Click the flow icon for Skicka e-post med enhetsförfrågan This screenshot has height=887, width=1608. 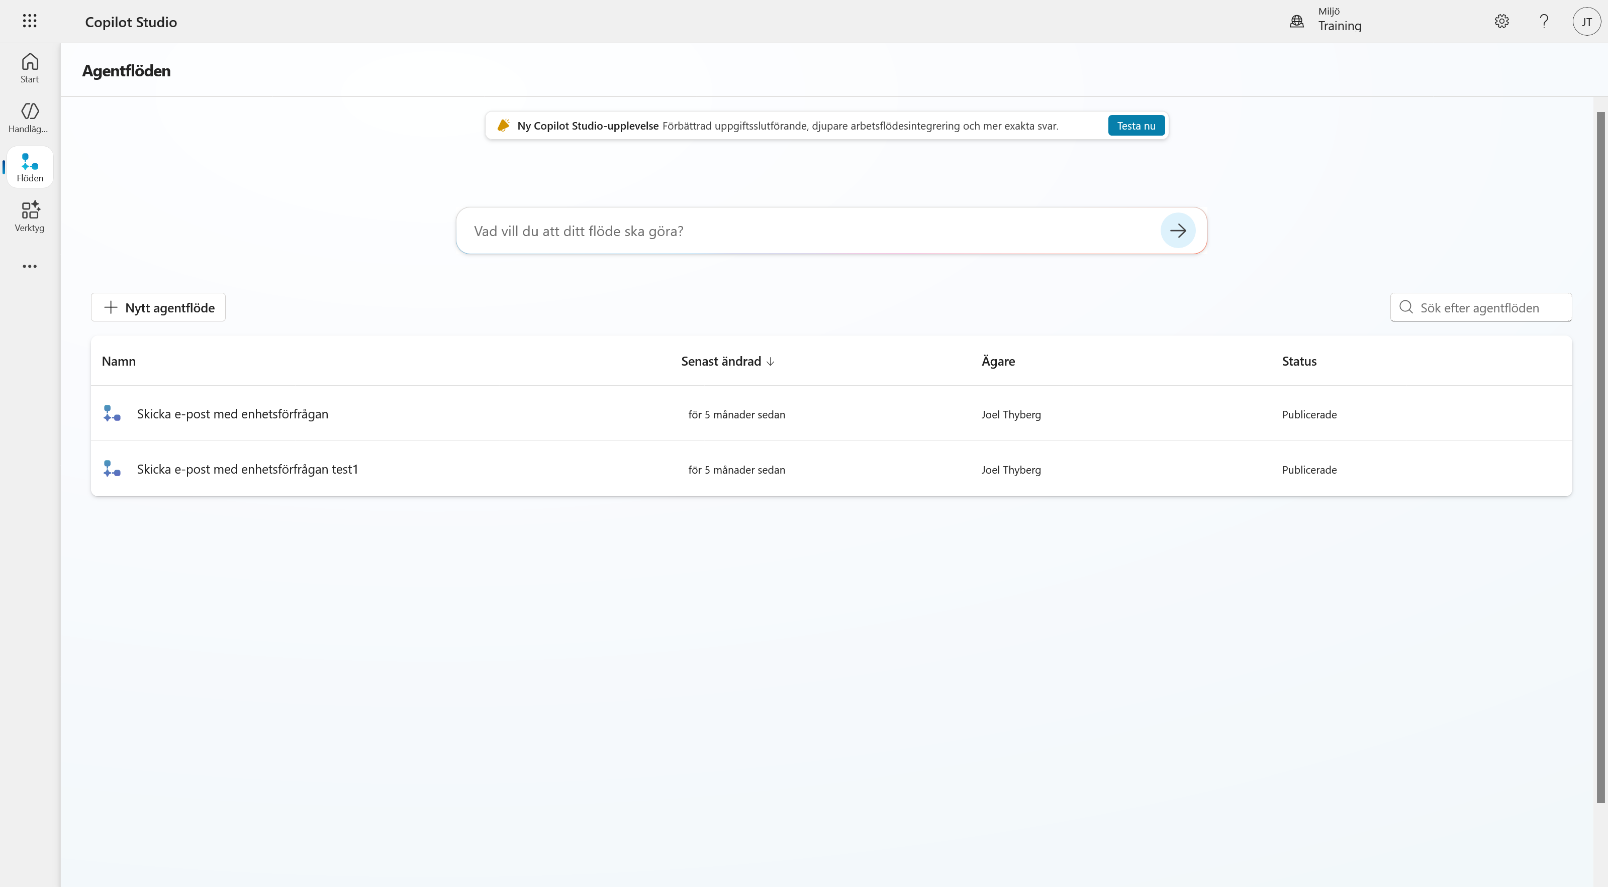pyautogui.click(x=112, y=413)
